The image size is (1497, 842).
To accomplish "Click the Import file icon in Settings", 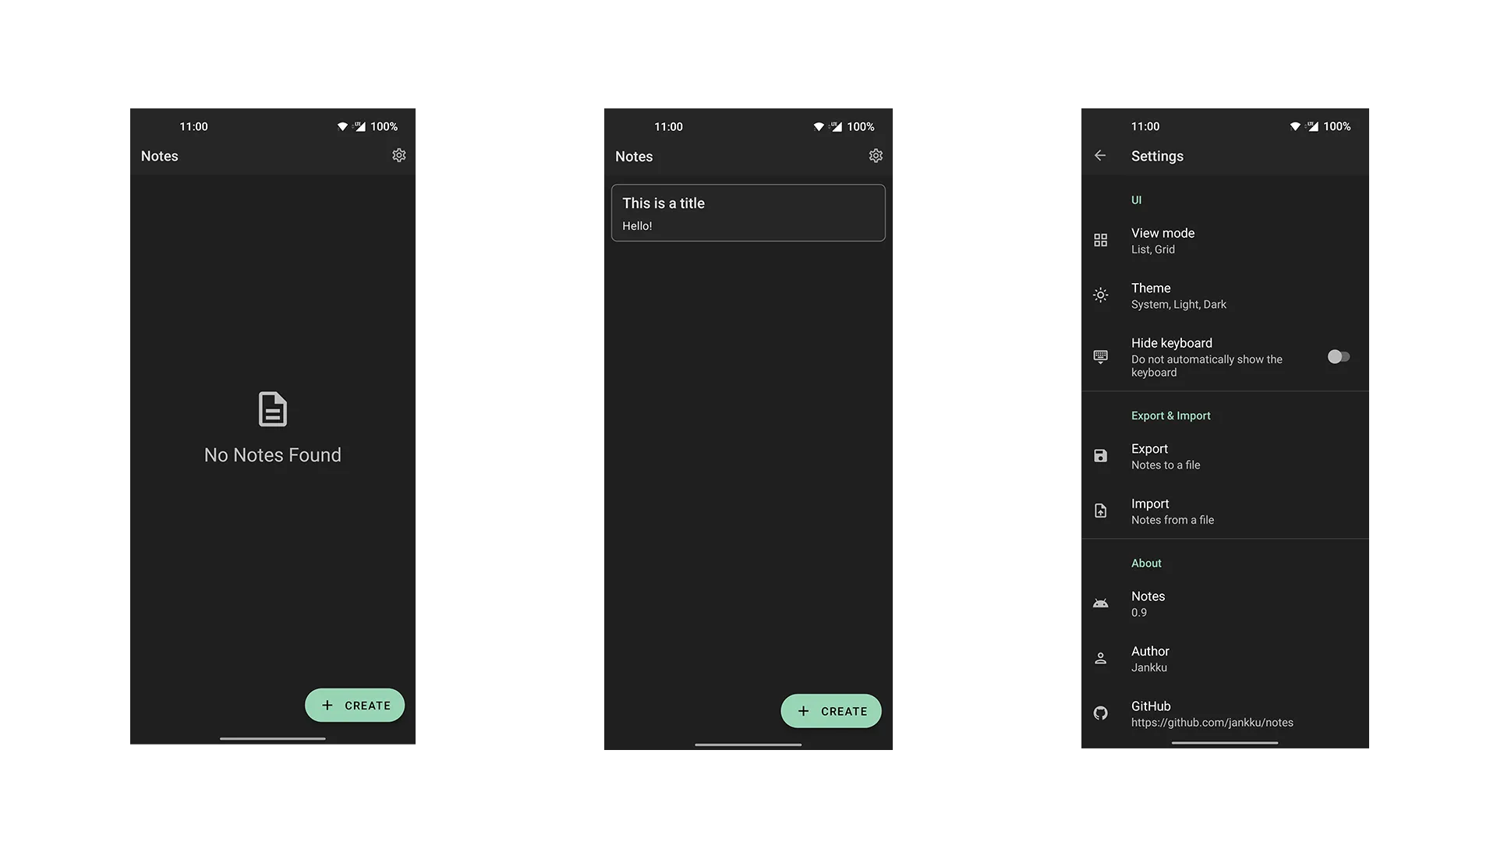I will point(1100,511).
